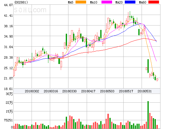Click the MA20 legend label

[x=119, y=2]
